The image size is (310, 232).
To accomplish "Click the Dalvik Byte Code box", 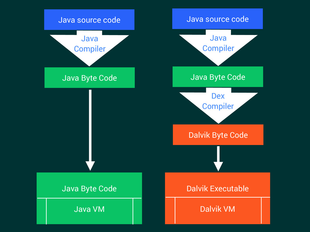I will pyautogui.click(x=218, y=135).
